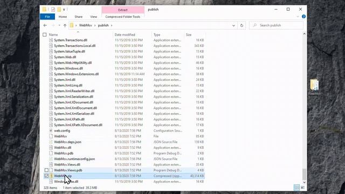Select the Extract contextual tab
The width and height of the screenshot is (345, 194).
123,10
